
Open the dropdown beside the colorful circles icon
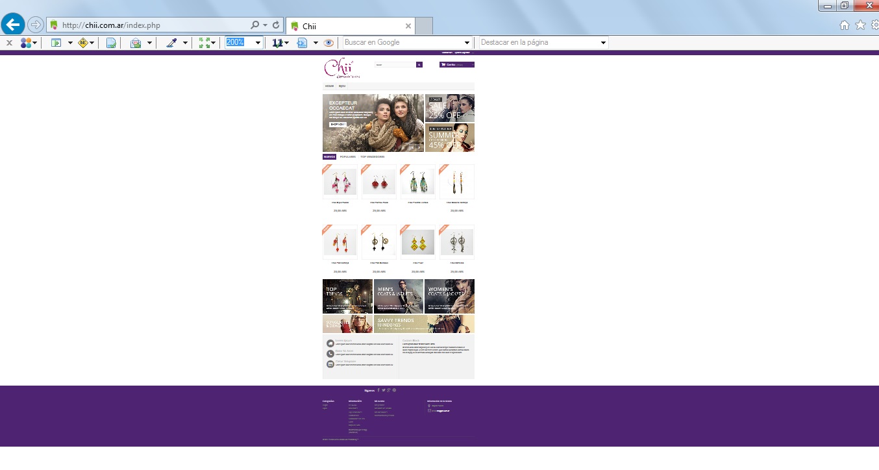pos(35,43)
